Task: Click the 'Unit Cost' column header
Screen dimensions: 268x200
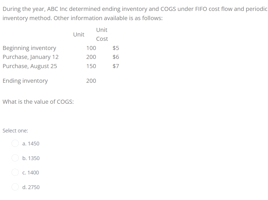Action: tap(102, 34)
